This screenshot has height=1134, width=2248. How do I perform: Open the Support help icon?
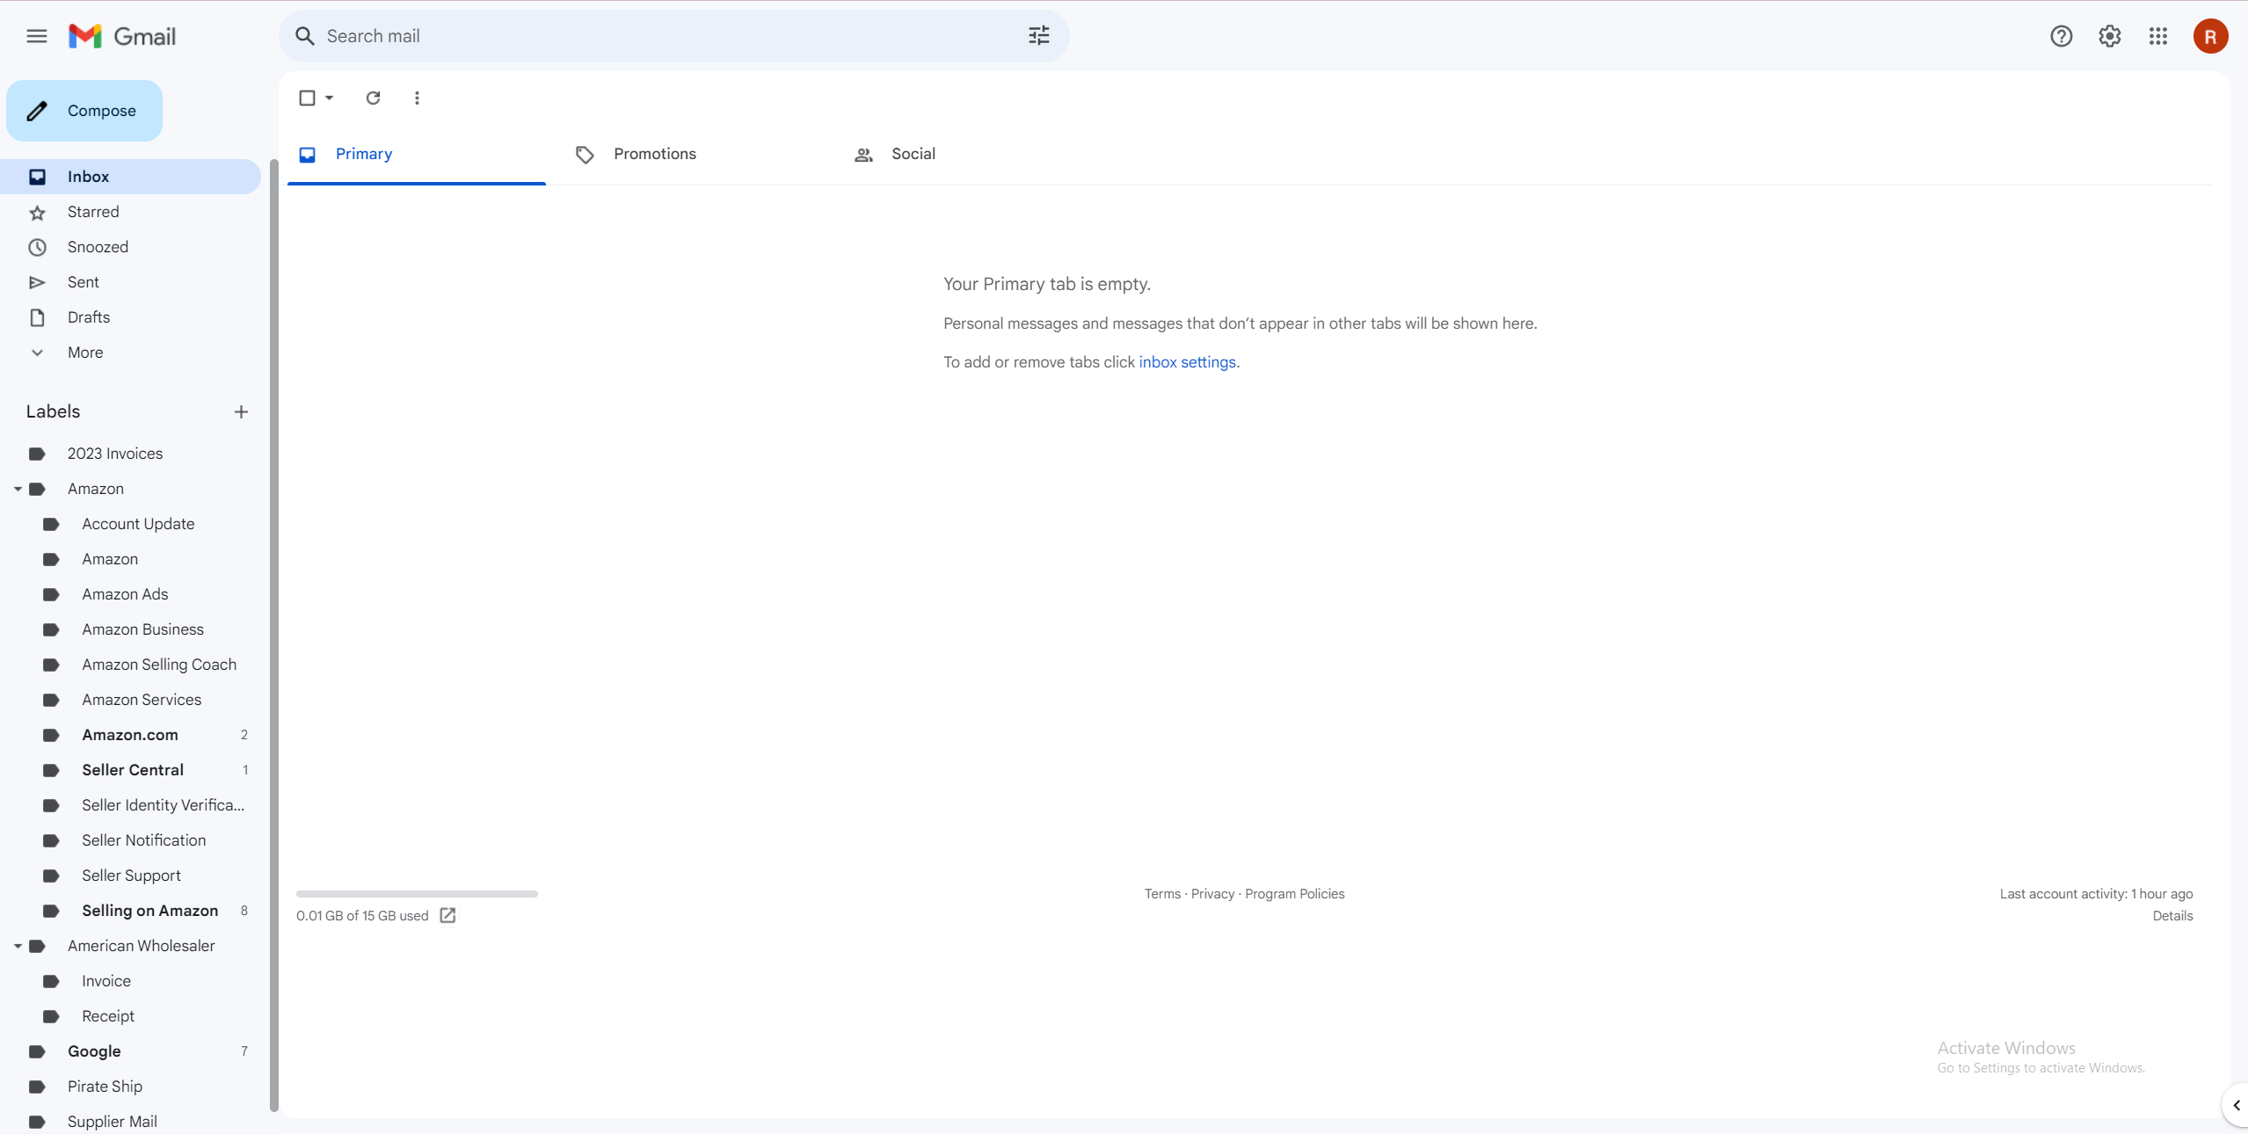2061,36
